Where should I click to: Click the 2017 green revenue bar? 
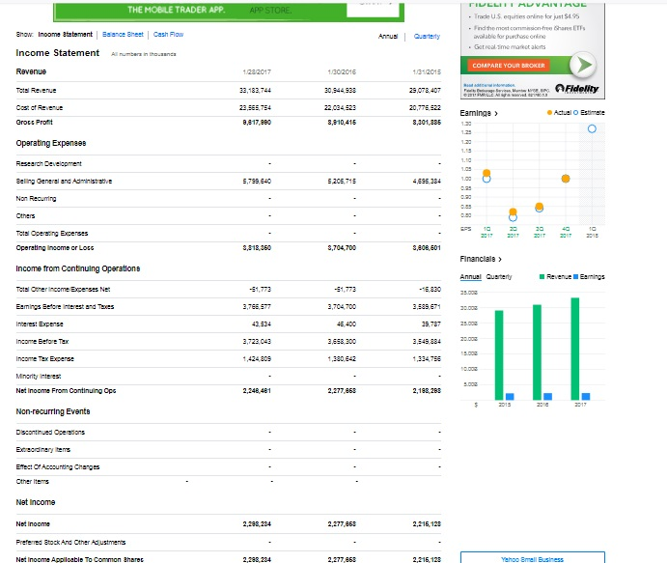[575, 349]
